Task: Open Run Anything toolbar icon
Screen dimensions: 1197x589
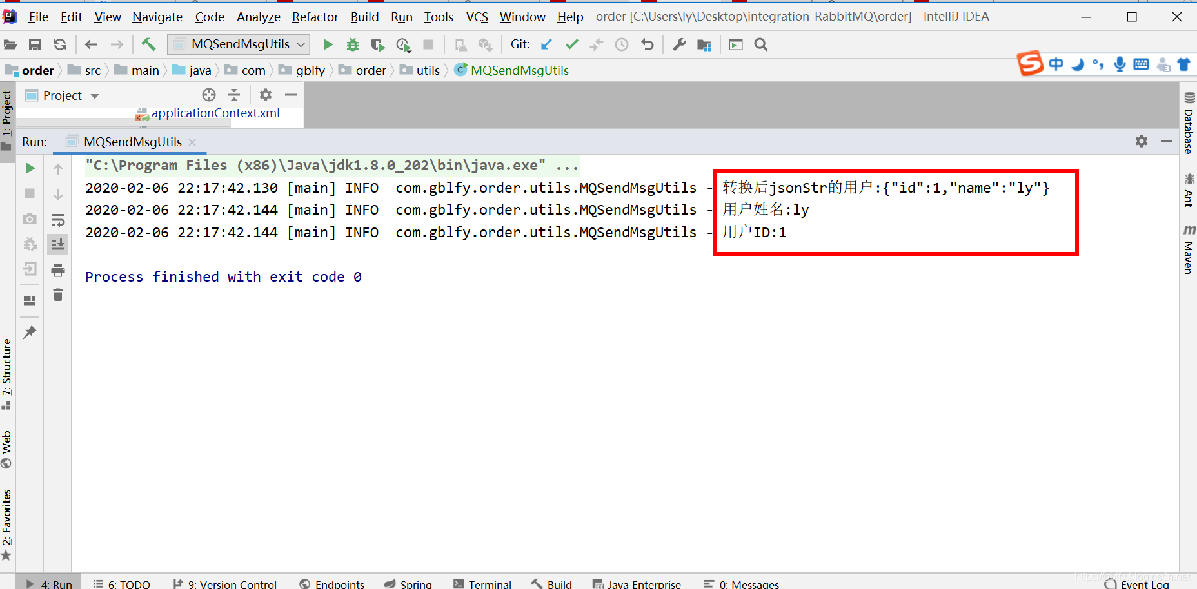Action: pyautogui.click(x=736, y=44)
